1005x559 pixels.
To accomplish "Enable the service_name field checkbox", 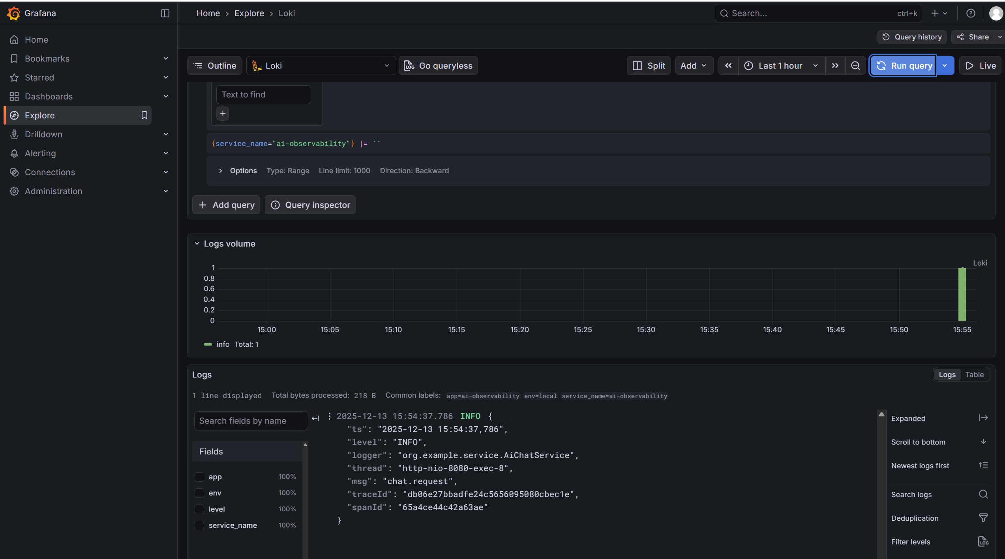I will pyautogui.click(x=199, y=525).
